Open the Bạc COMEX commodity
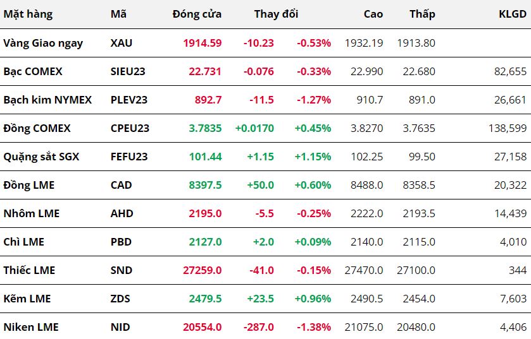The width and height of the screenshot is (531, 339). (x=33, y=71)
